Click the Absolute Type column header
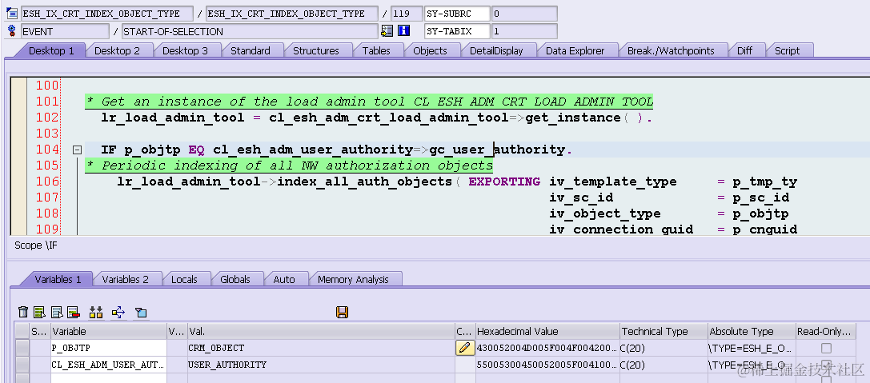Viewport: 870px width, 383px height. coord(752,332)
